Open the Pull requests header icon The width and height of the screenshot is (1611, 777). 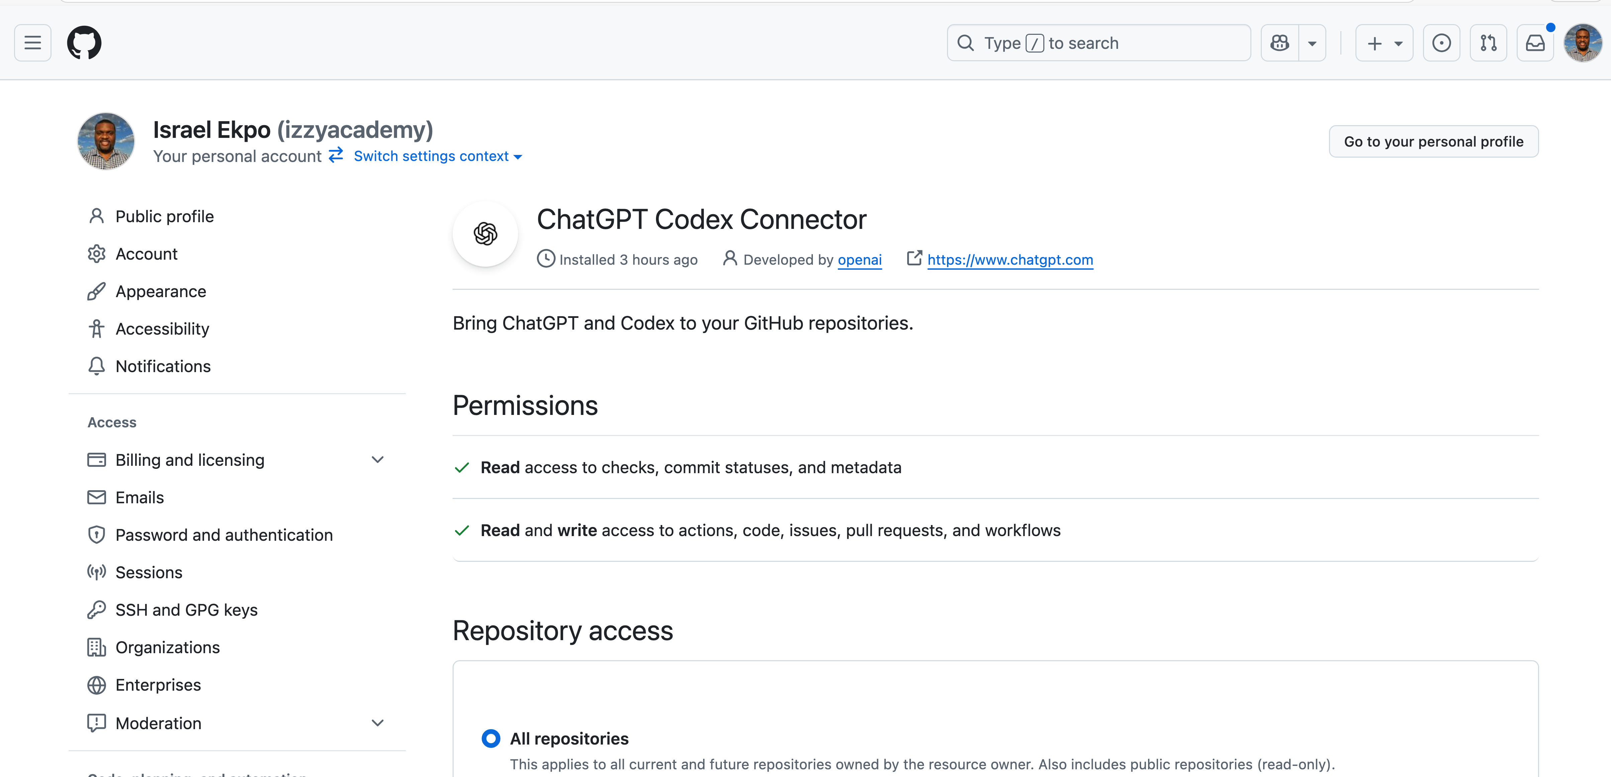point(1488,42)
